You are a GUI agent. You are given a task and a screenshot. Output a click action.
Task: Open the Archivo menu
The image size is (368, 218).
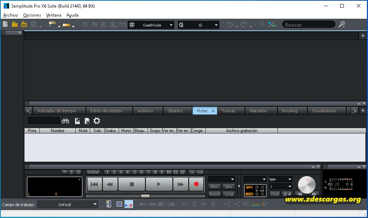tap(10, 15)
